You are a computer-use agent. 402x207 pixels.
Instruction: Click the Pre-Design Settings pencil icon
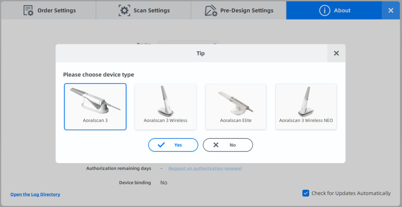pyautogui.click(x=211, y=11)
